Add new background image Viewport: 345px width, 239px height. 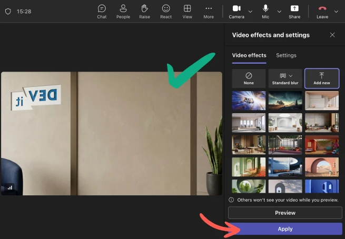coord(322,78)
